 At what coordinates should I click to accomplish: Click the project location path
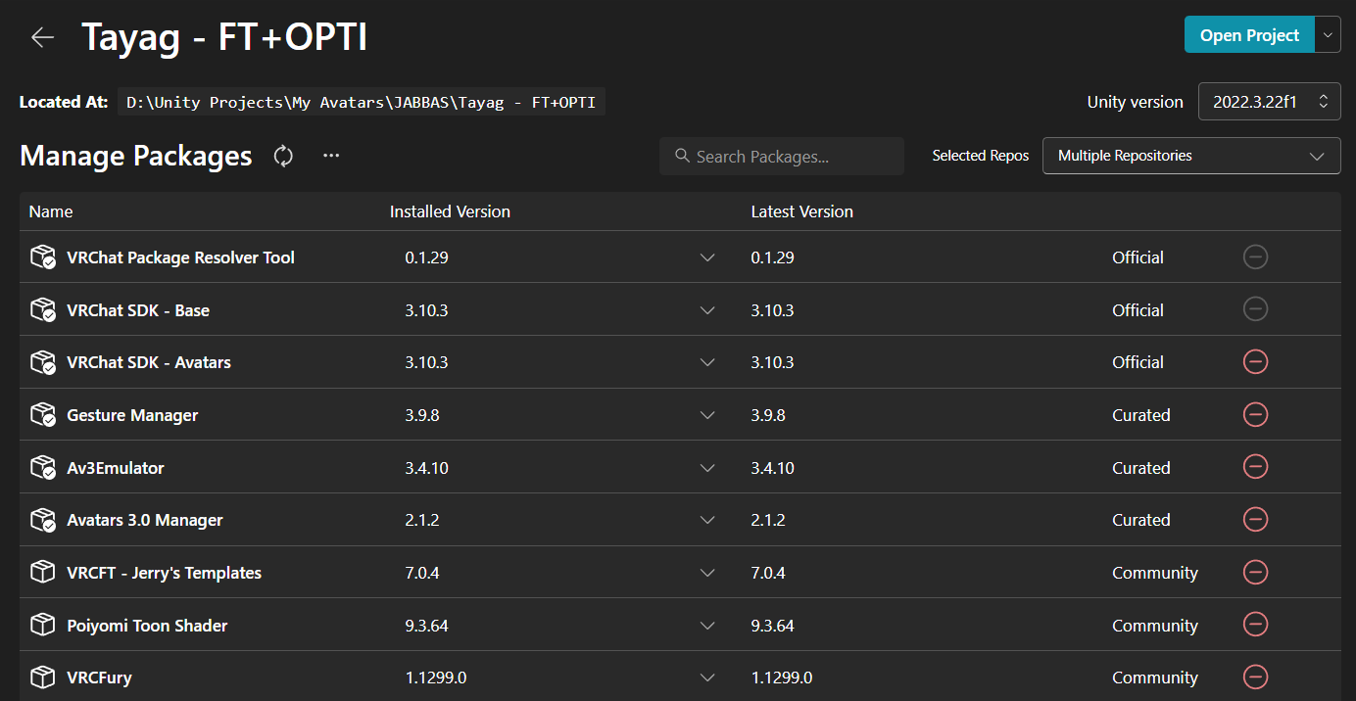click(x=362, y=102)
